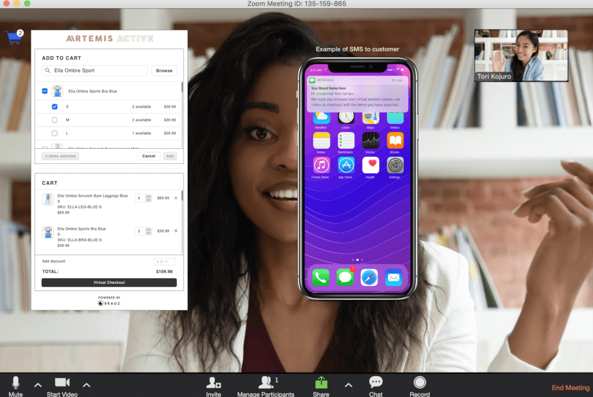Screen dimensions: 593x397
Task: Click the Cart list scrollbar
Action: pyautogui.click(x=182, y=196)
